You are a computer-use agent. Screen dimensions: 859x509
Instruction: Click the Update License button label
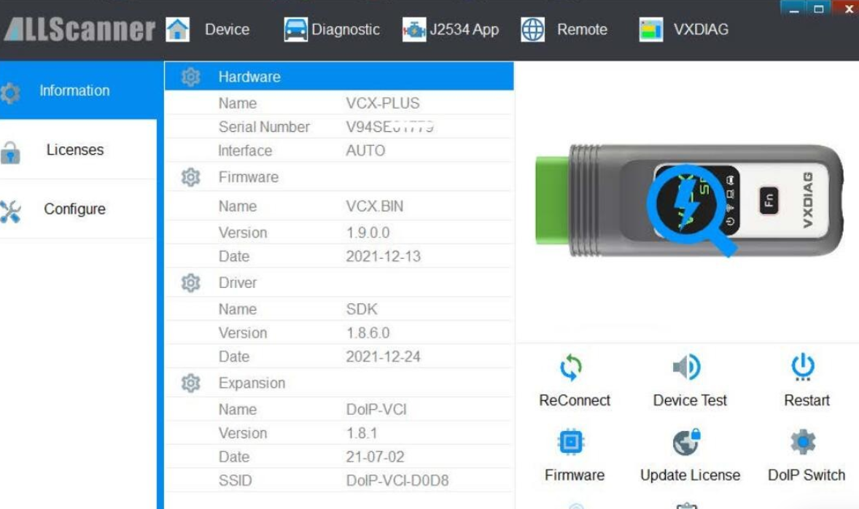coord(691,475)
